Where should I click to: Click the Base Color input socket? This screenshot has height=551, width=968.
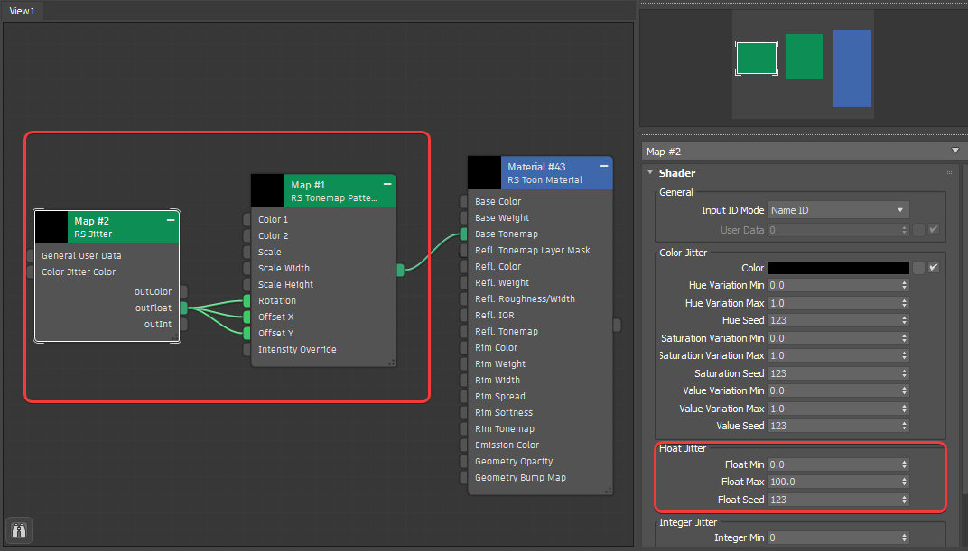click(x=463, y=201)
